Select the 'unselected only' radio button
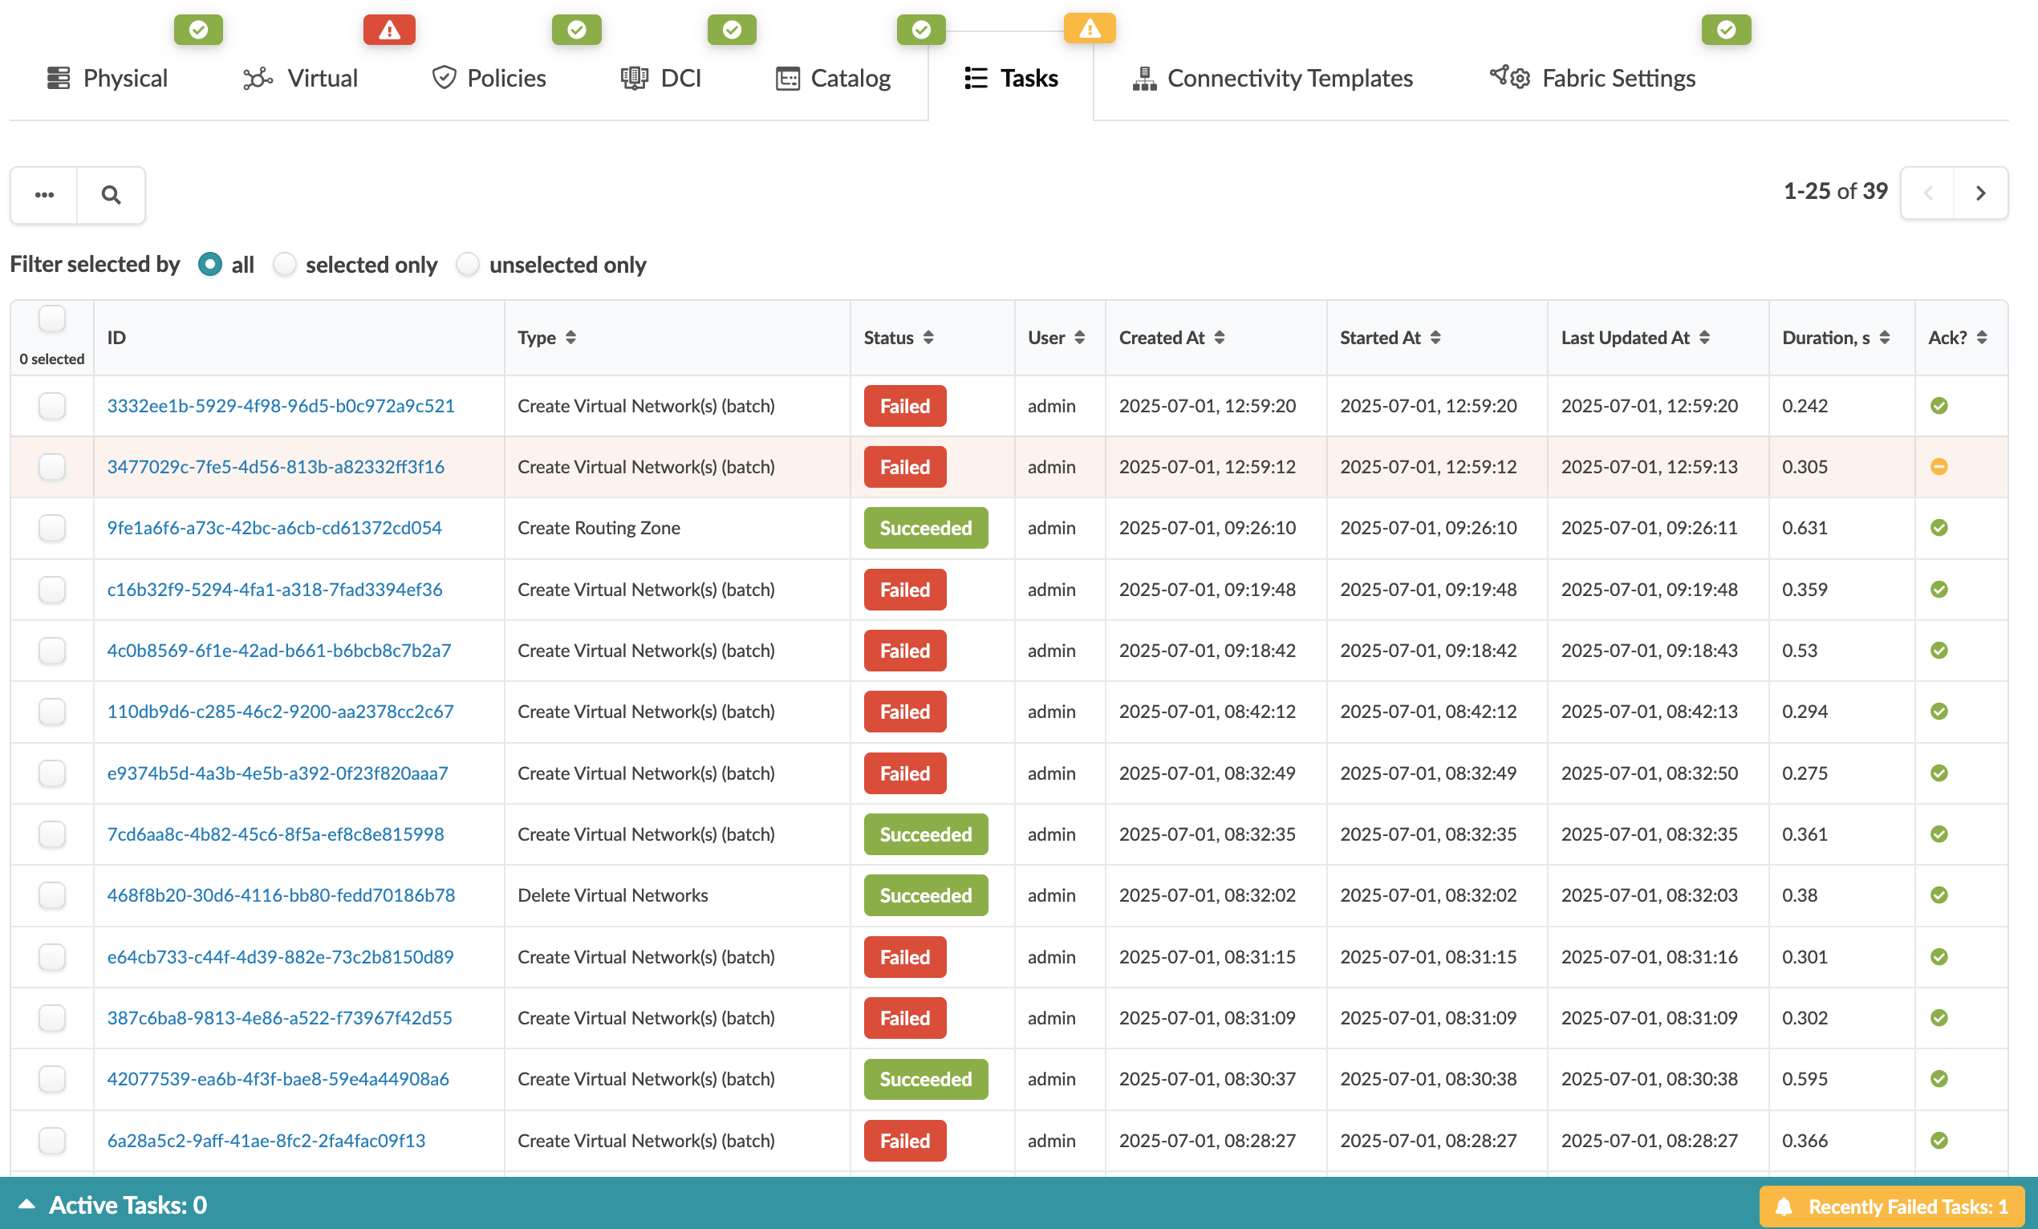Viewport: 2038px width, 1229px height. 468,264
